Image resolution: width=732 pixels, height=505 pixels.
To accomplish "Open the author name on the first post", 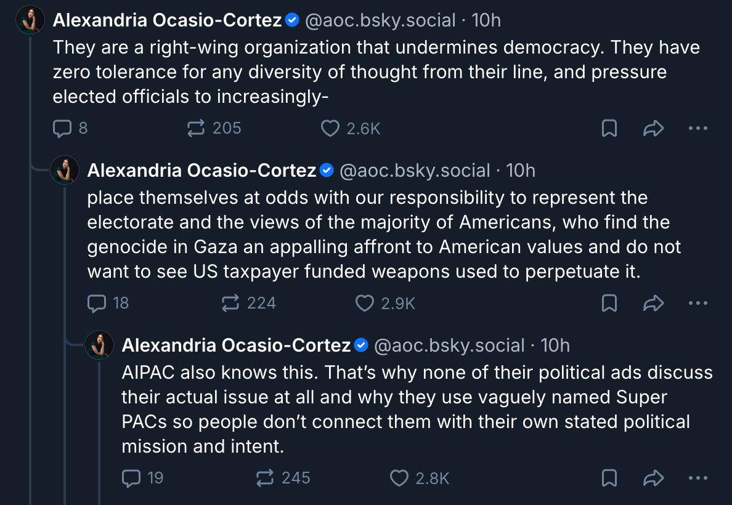I will (x=168, y=20).
